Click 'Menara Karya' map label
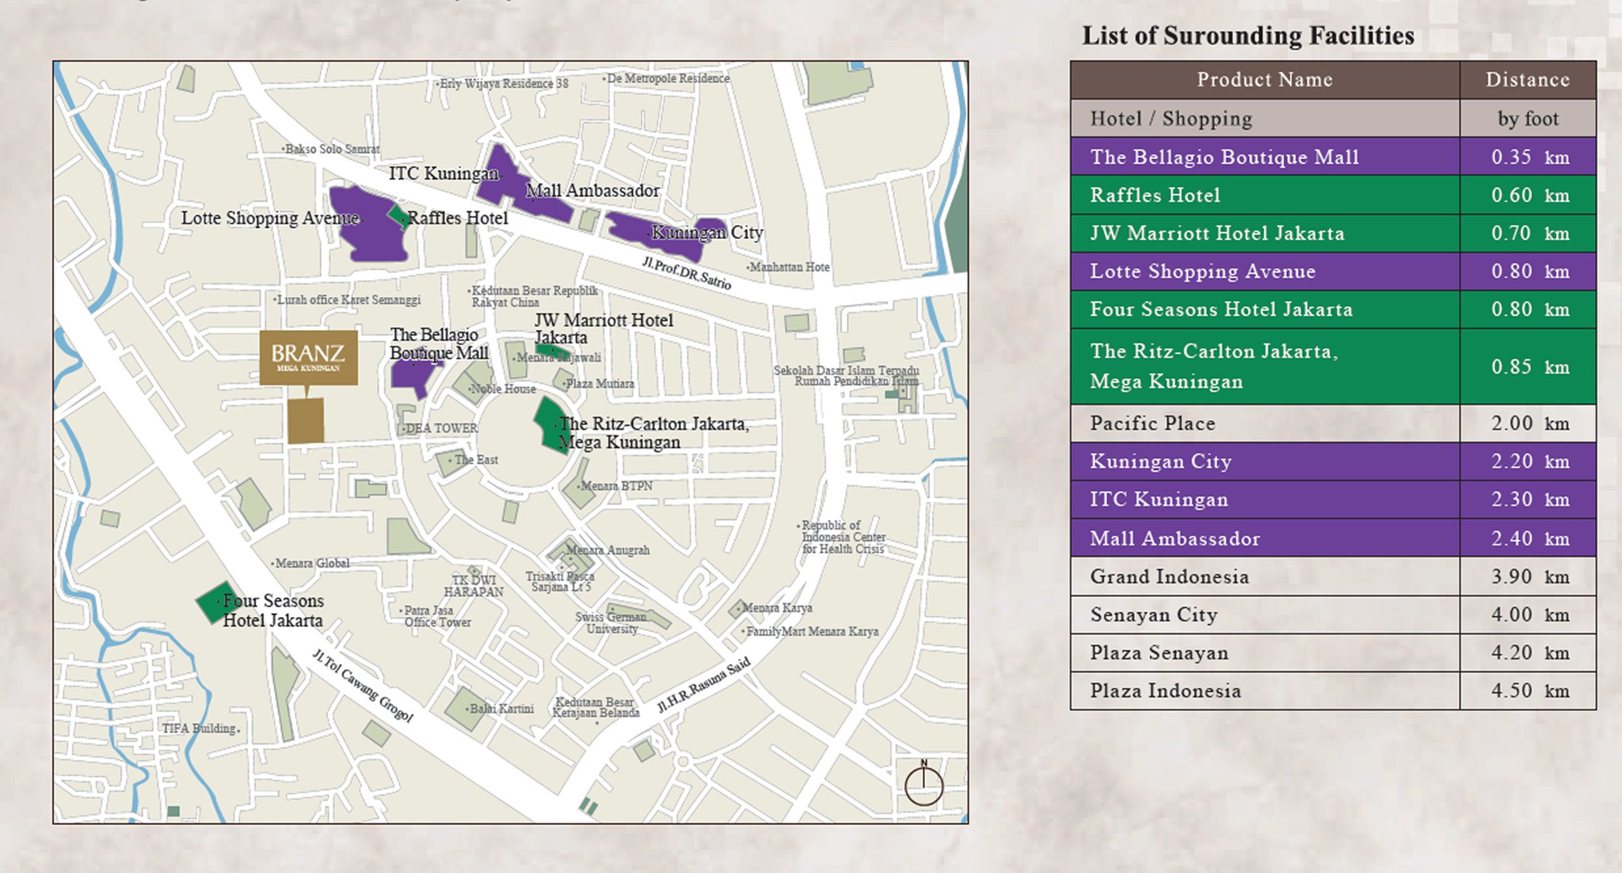Screen dimensions: 1622x873 click(777, 608)
